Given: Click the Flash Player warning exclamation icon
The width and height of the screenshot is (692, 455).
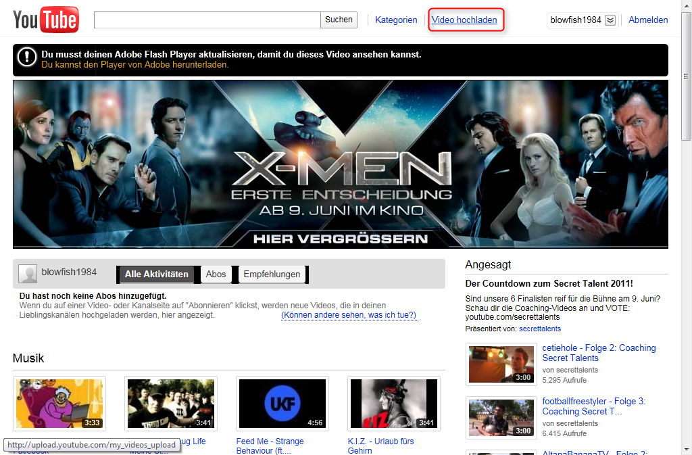Looking at the screenshot, I should tap(27, 57).
